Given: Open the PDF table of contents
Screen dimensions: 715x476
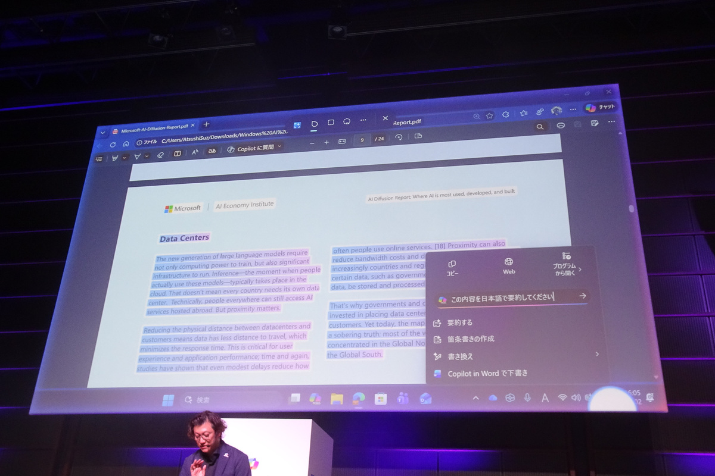Looking at the screenshot, I should (x=99, y=159).
